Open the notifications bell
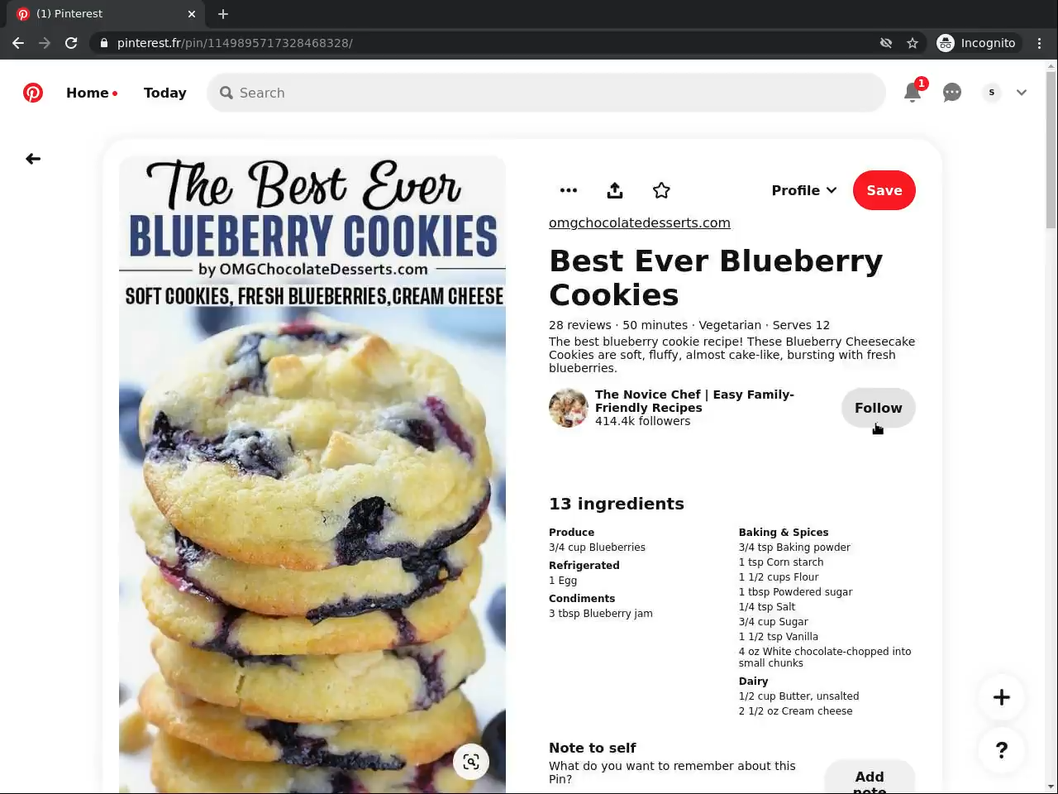The width and height of the screenshot is (1058, 794). (913, 93)
